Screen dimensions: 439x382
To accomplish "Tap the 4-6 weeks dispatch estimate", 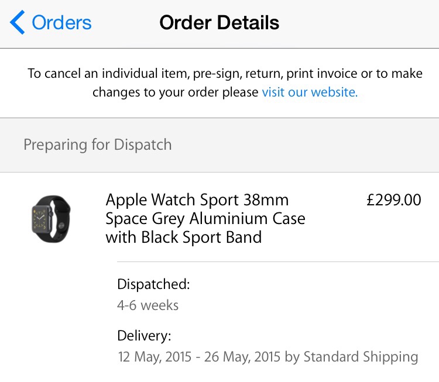I will click(x=148, y=305).
